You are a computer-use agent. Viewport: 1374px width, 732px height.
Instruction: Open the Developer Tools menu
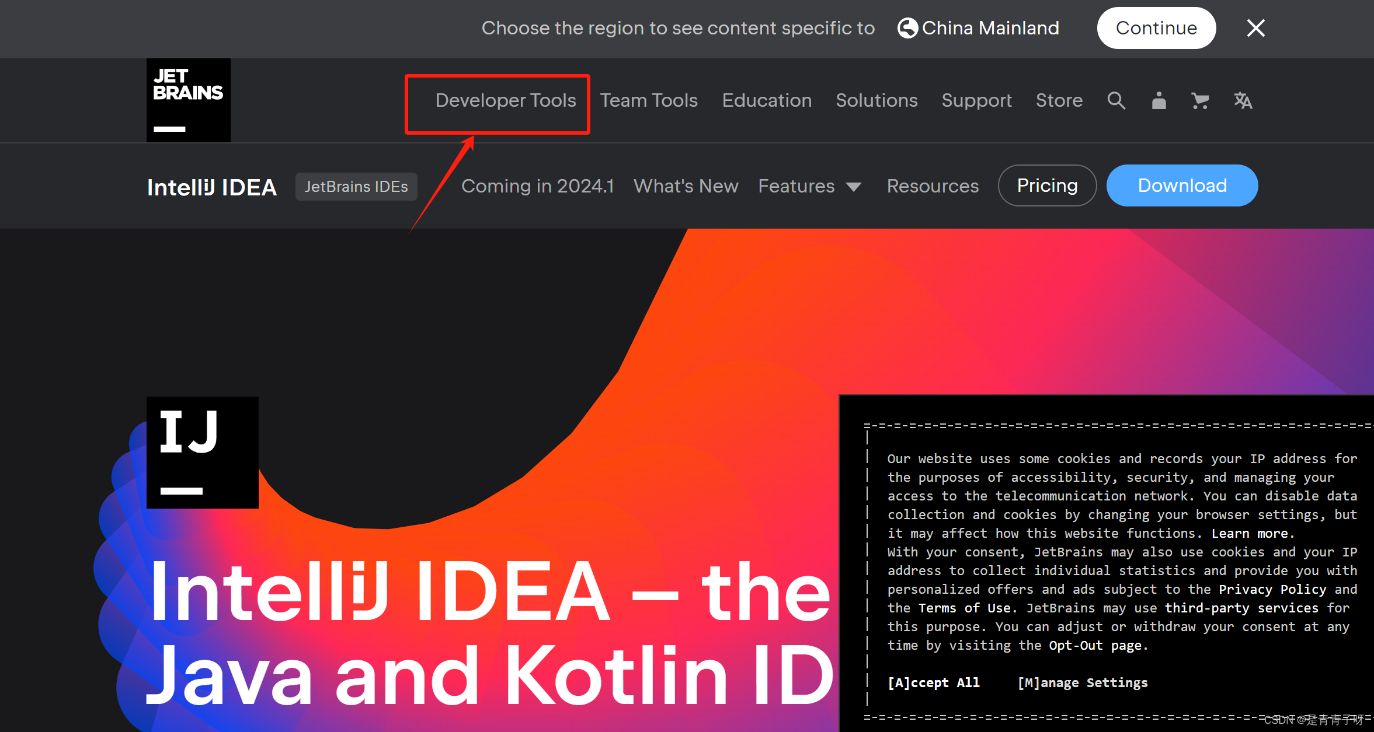coord(506,100)
